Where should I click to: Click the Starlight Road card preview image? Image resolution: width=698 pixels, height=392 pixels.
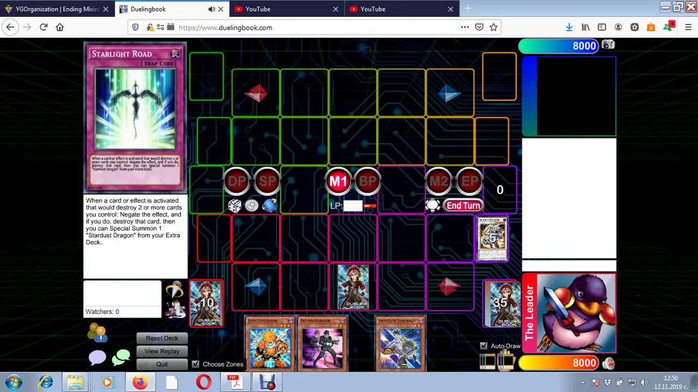tap(135, 109)
